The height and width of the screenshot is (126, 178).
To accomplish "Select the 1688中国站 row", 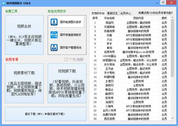I will coord(130,56).
